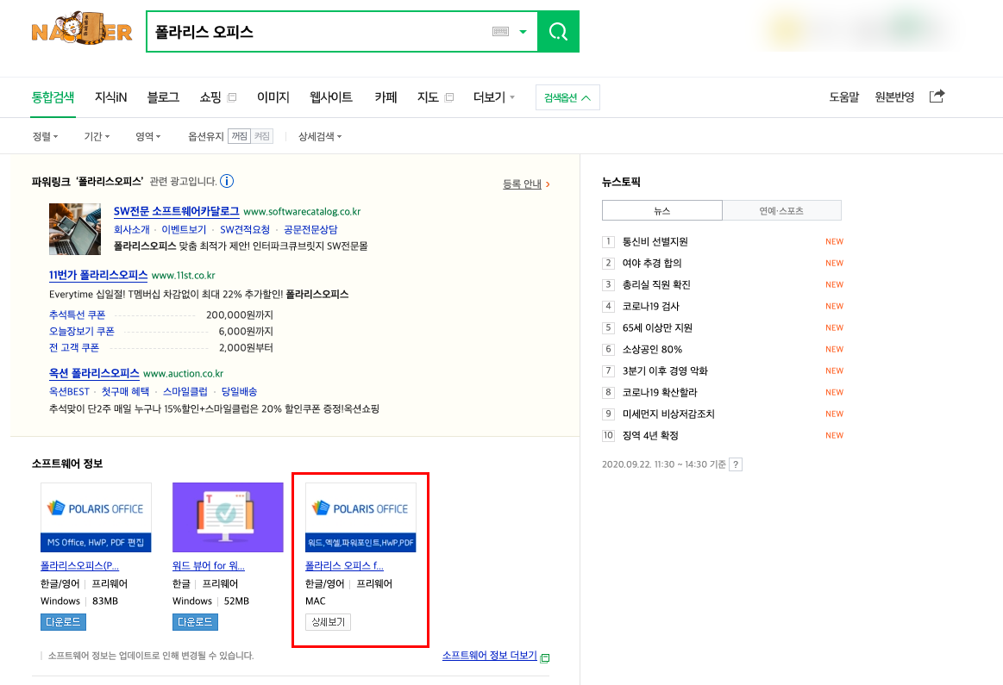Click the info icon beside the Powerlink ad notice
The image size is (1003, 685).
click(x=227, y=181)
